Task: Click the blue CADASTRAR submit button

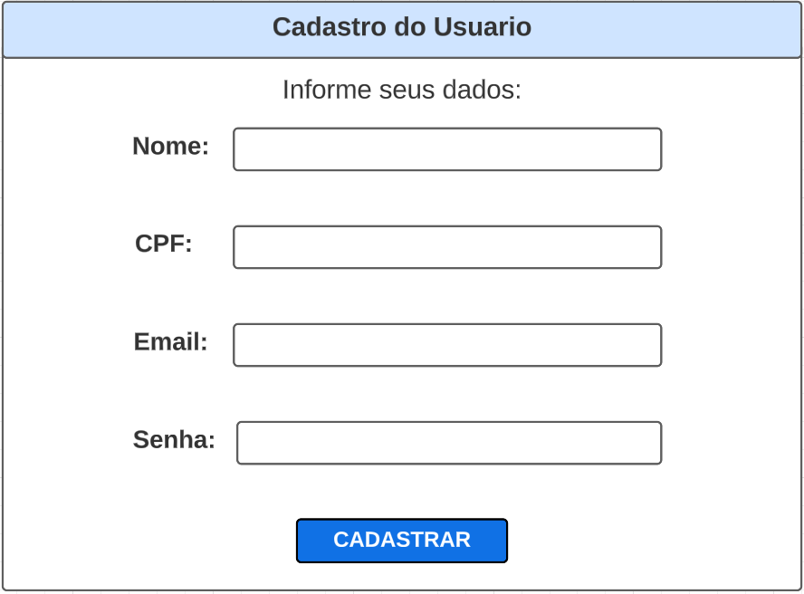Action: [x=402, y=541]
